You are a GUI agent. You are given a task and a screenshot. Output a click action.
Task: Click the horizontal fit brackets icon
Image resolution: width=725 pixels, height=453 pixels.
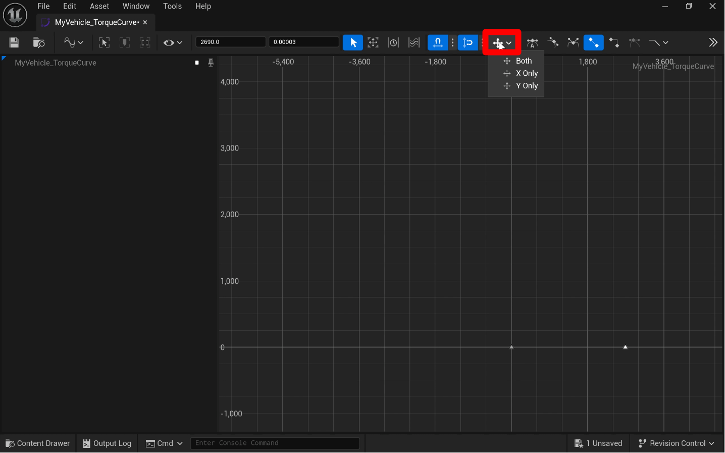click(145, 42)
